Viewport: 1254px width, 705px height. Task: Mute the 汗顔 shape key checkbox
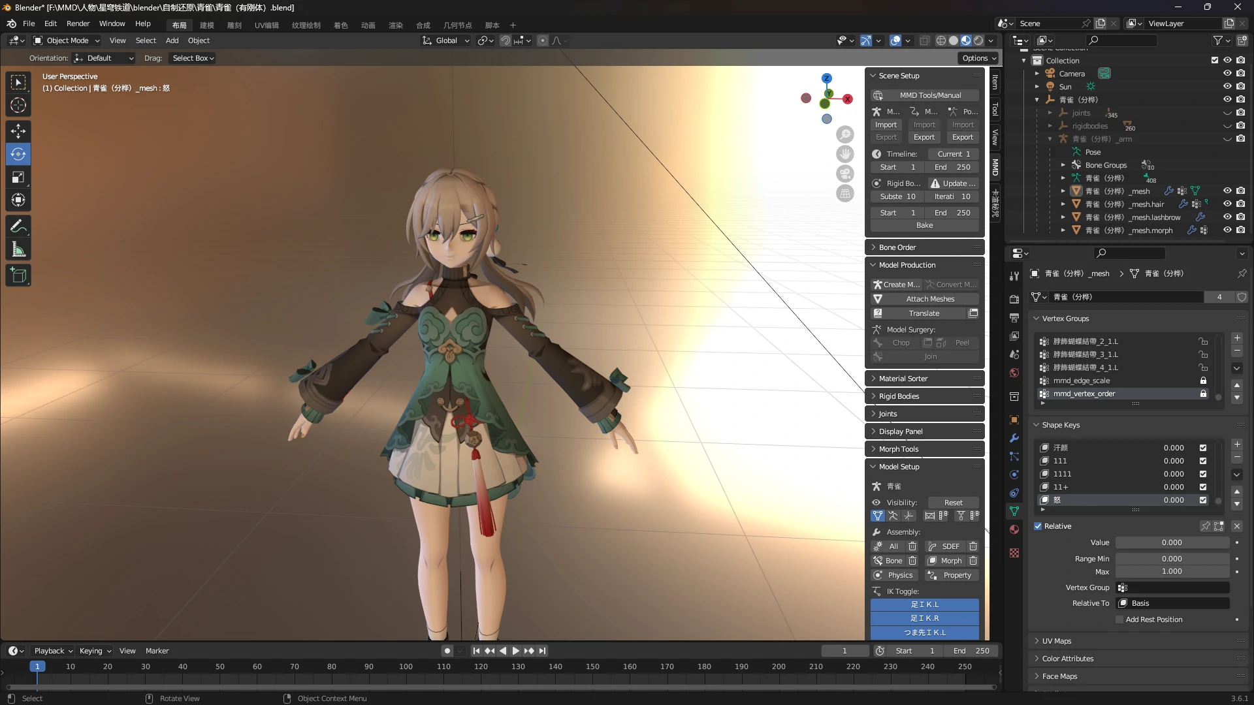1203,448
